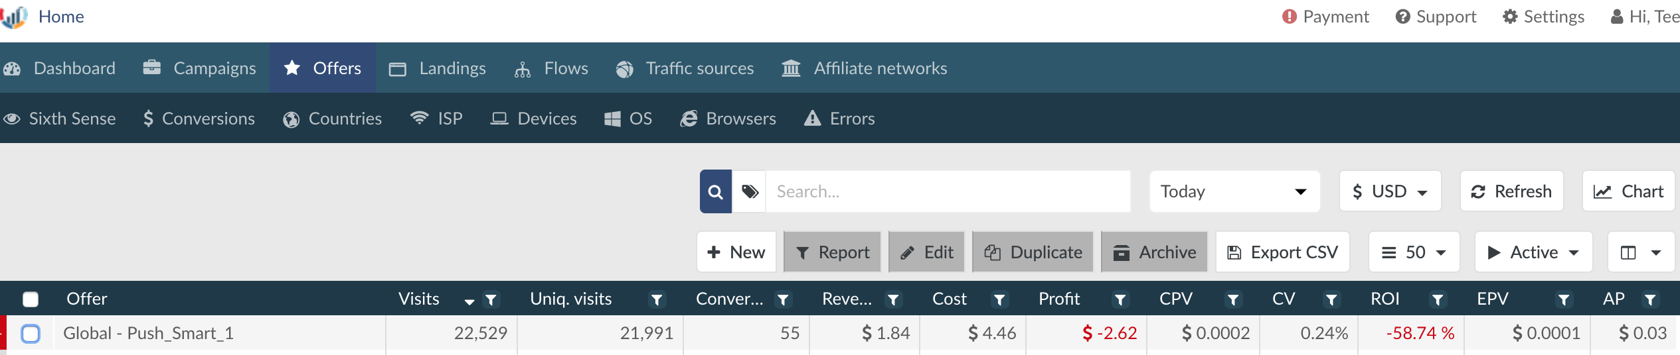1680x355 pixels.
Task: Sort by Visits using the arrow
Action: tap(469, 301)
